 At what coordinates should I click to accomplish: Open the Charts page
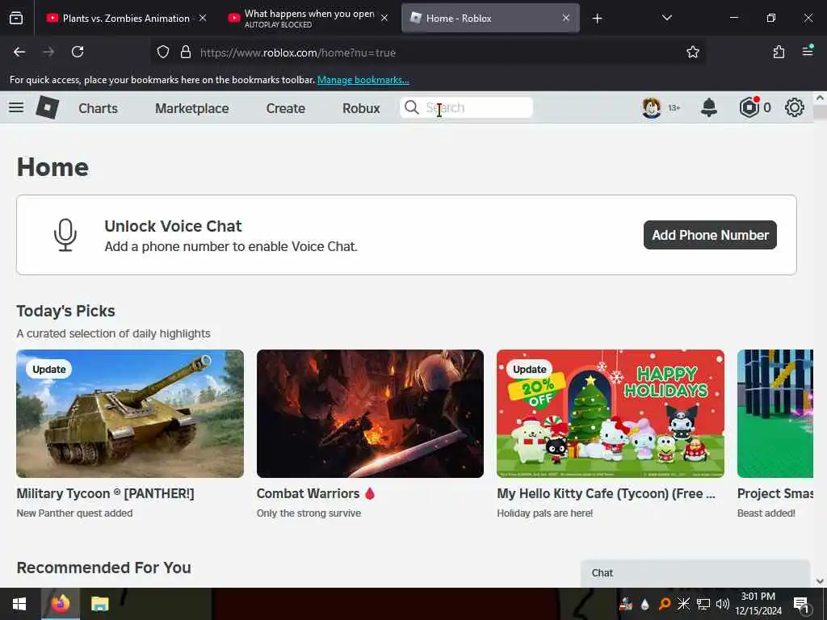pos(98,108)
